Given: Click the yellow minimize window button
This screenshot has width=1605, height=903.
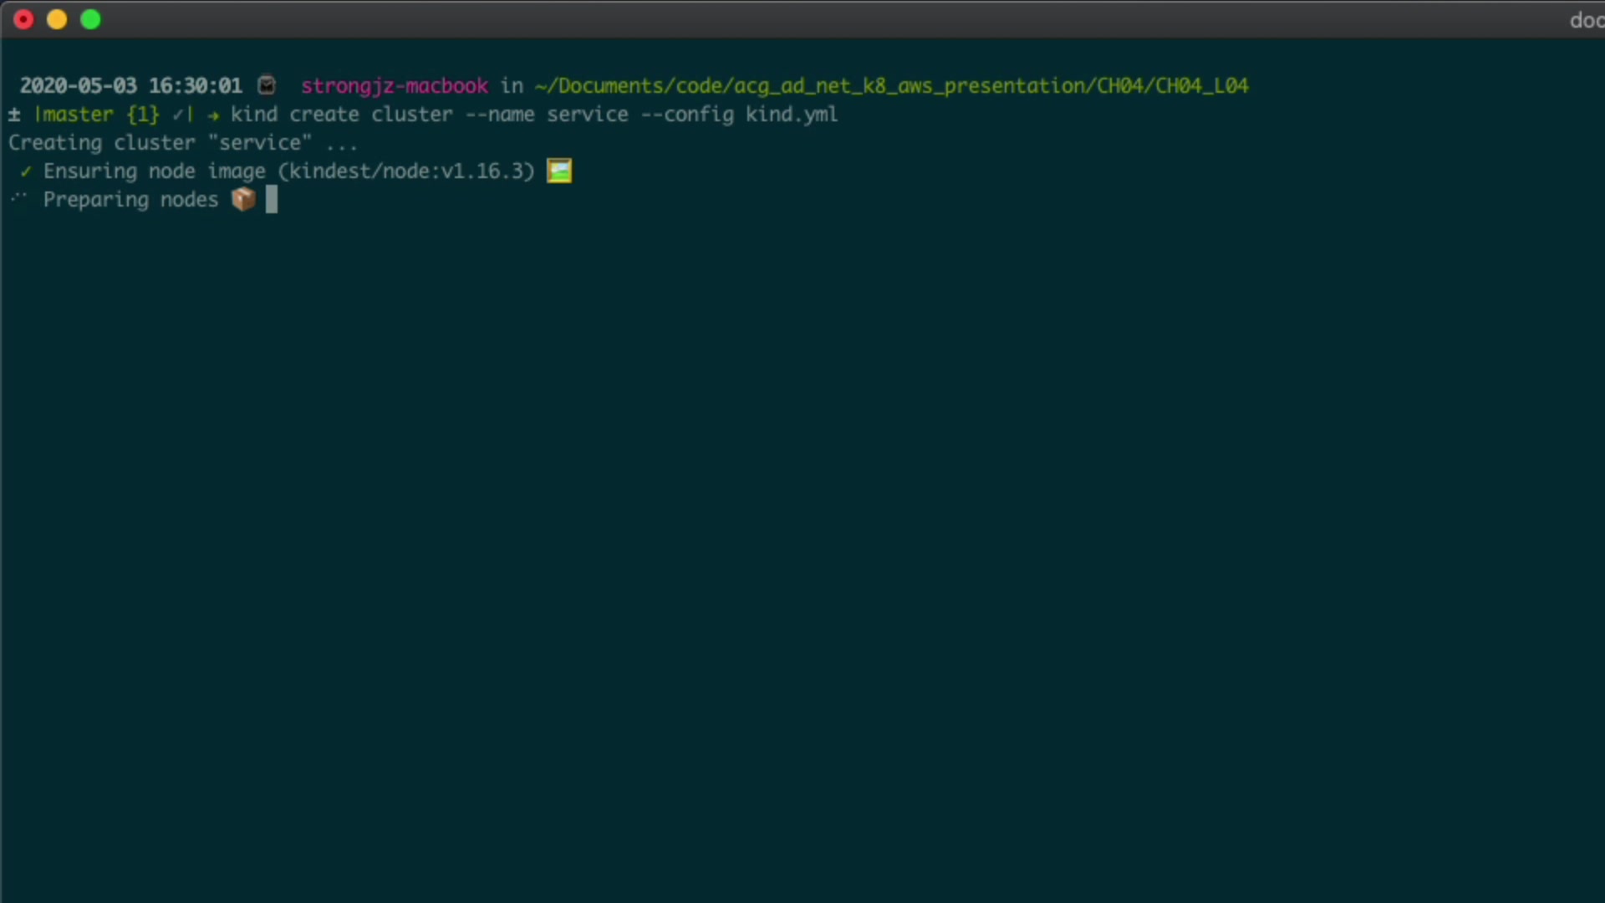Looking at the screenshot, I should (x=57, y=19).
